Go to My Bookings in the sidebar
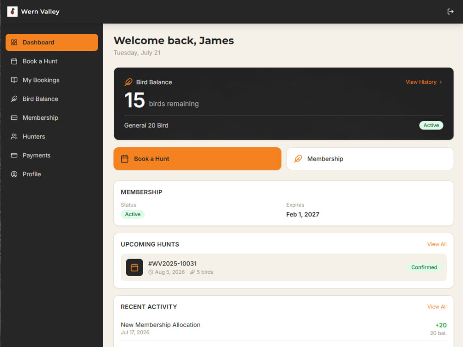Screen dimensions: 463x347 (52, 80)
